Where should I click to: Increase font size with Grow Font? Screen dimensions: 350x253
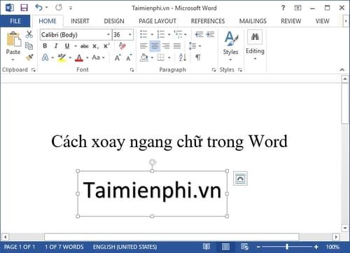(x=118, y=57)
